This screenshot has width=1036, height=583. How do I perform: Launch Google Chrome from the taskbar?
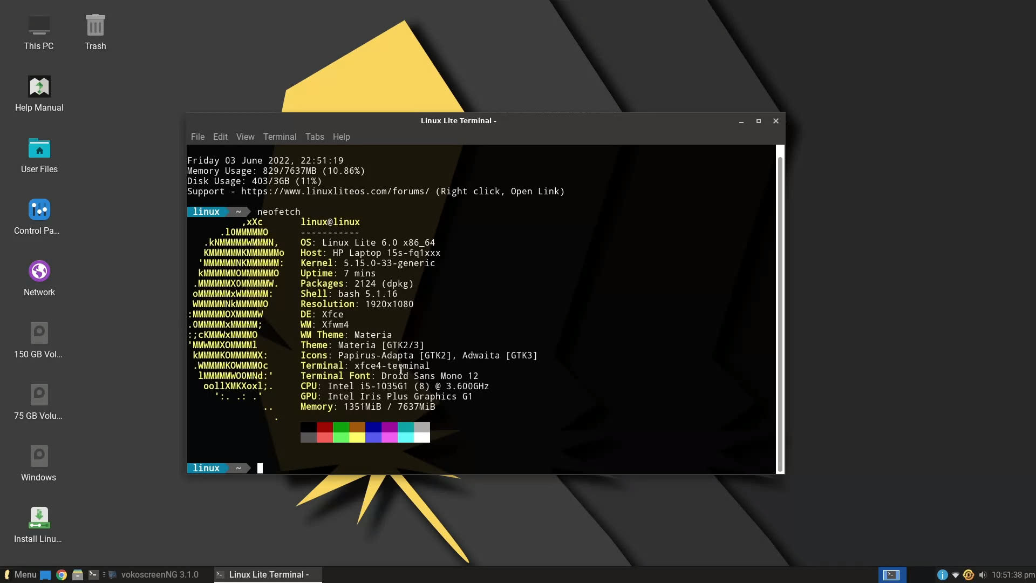[x=62, y=574]
